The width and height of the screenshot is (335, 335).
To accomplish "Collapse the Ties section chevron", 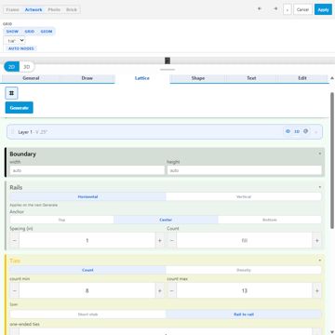I will pyautogui.click(x=319, y=261).
